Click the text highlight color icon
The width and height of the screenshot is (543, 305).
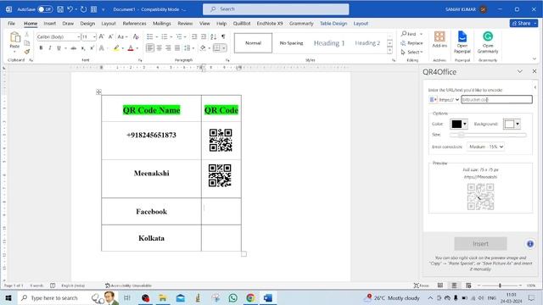coord(116,48)
